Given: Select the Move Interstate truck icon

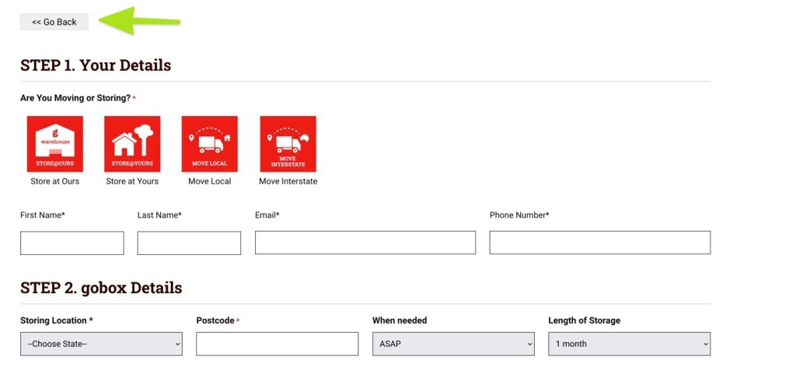Looking at the screenshot, I should click(288, 144).
